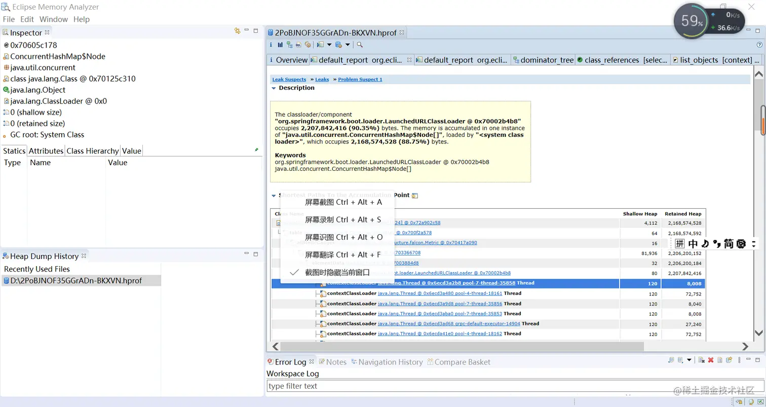The image size is (766, 407).
Task: Toggle the punctuation mode in IME bar
Action: click(716, 244)
